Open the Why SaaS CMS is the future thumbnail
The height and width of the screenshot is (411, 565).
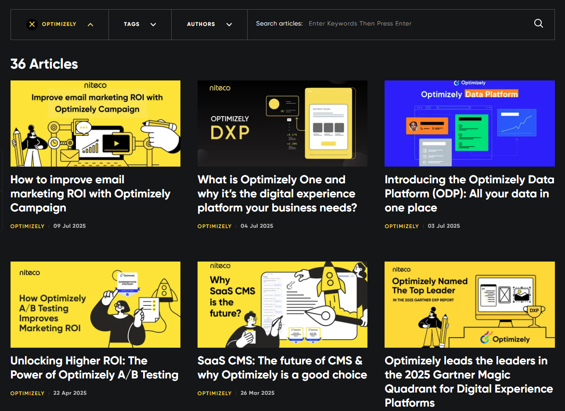[282, 305]
